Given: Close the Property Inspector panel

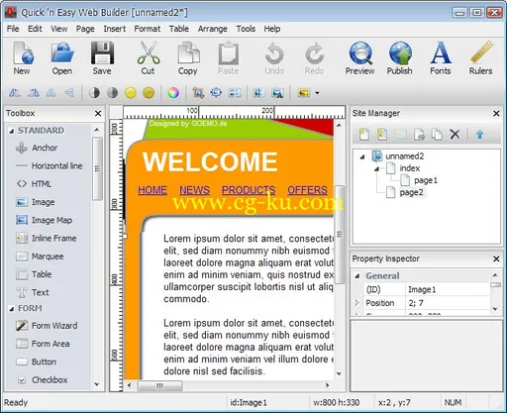Looking at the screenshot, I should [496, 258].
